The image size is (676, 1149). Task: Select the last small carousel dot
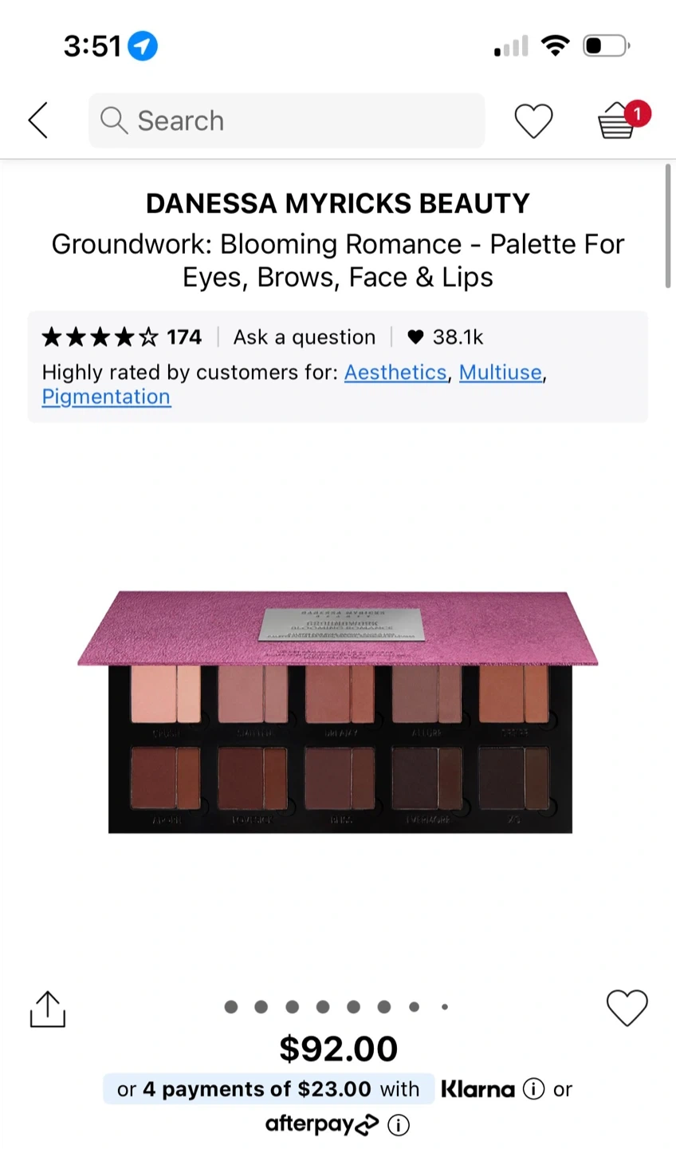[444, 1007]
